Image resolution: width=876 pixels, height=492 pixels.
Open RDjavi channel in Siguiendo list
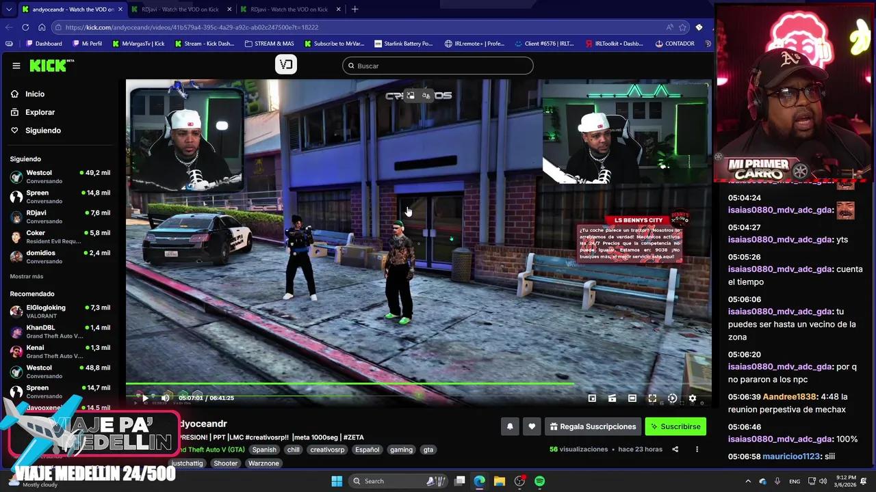(60, 217)
